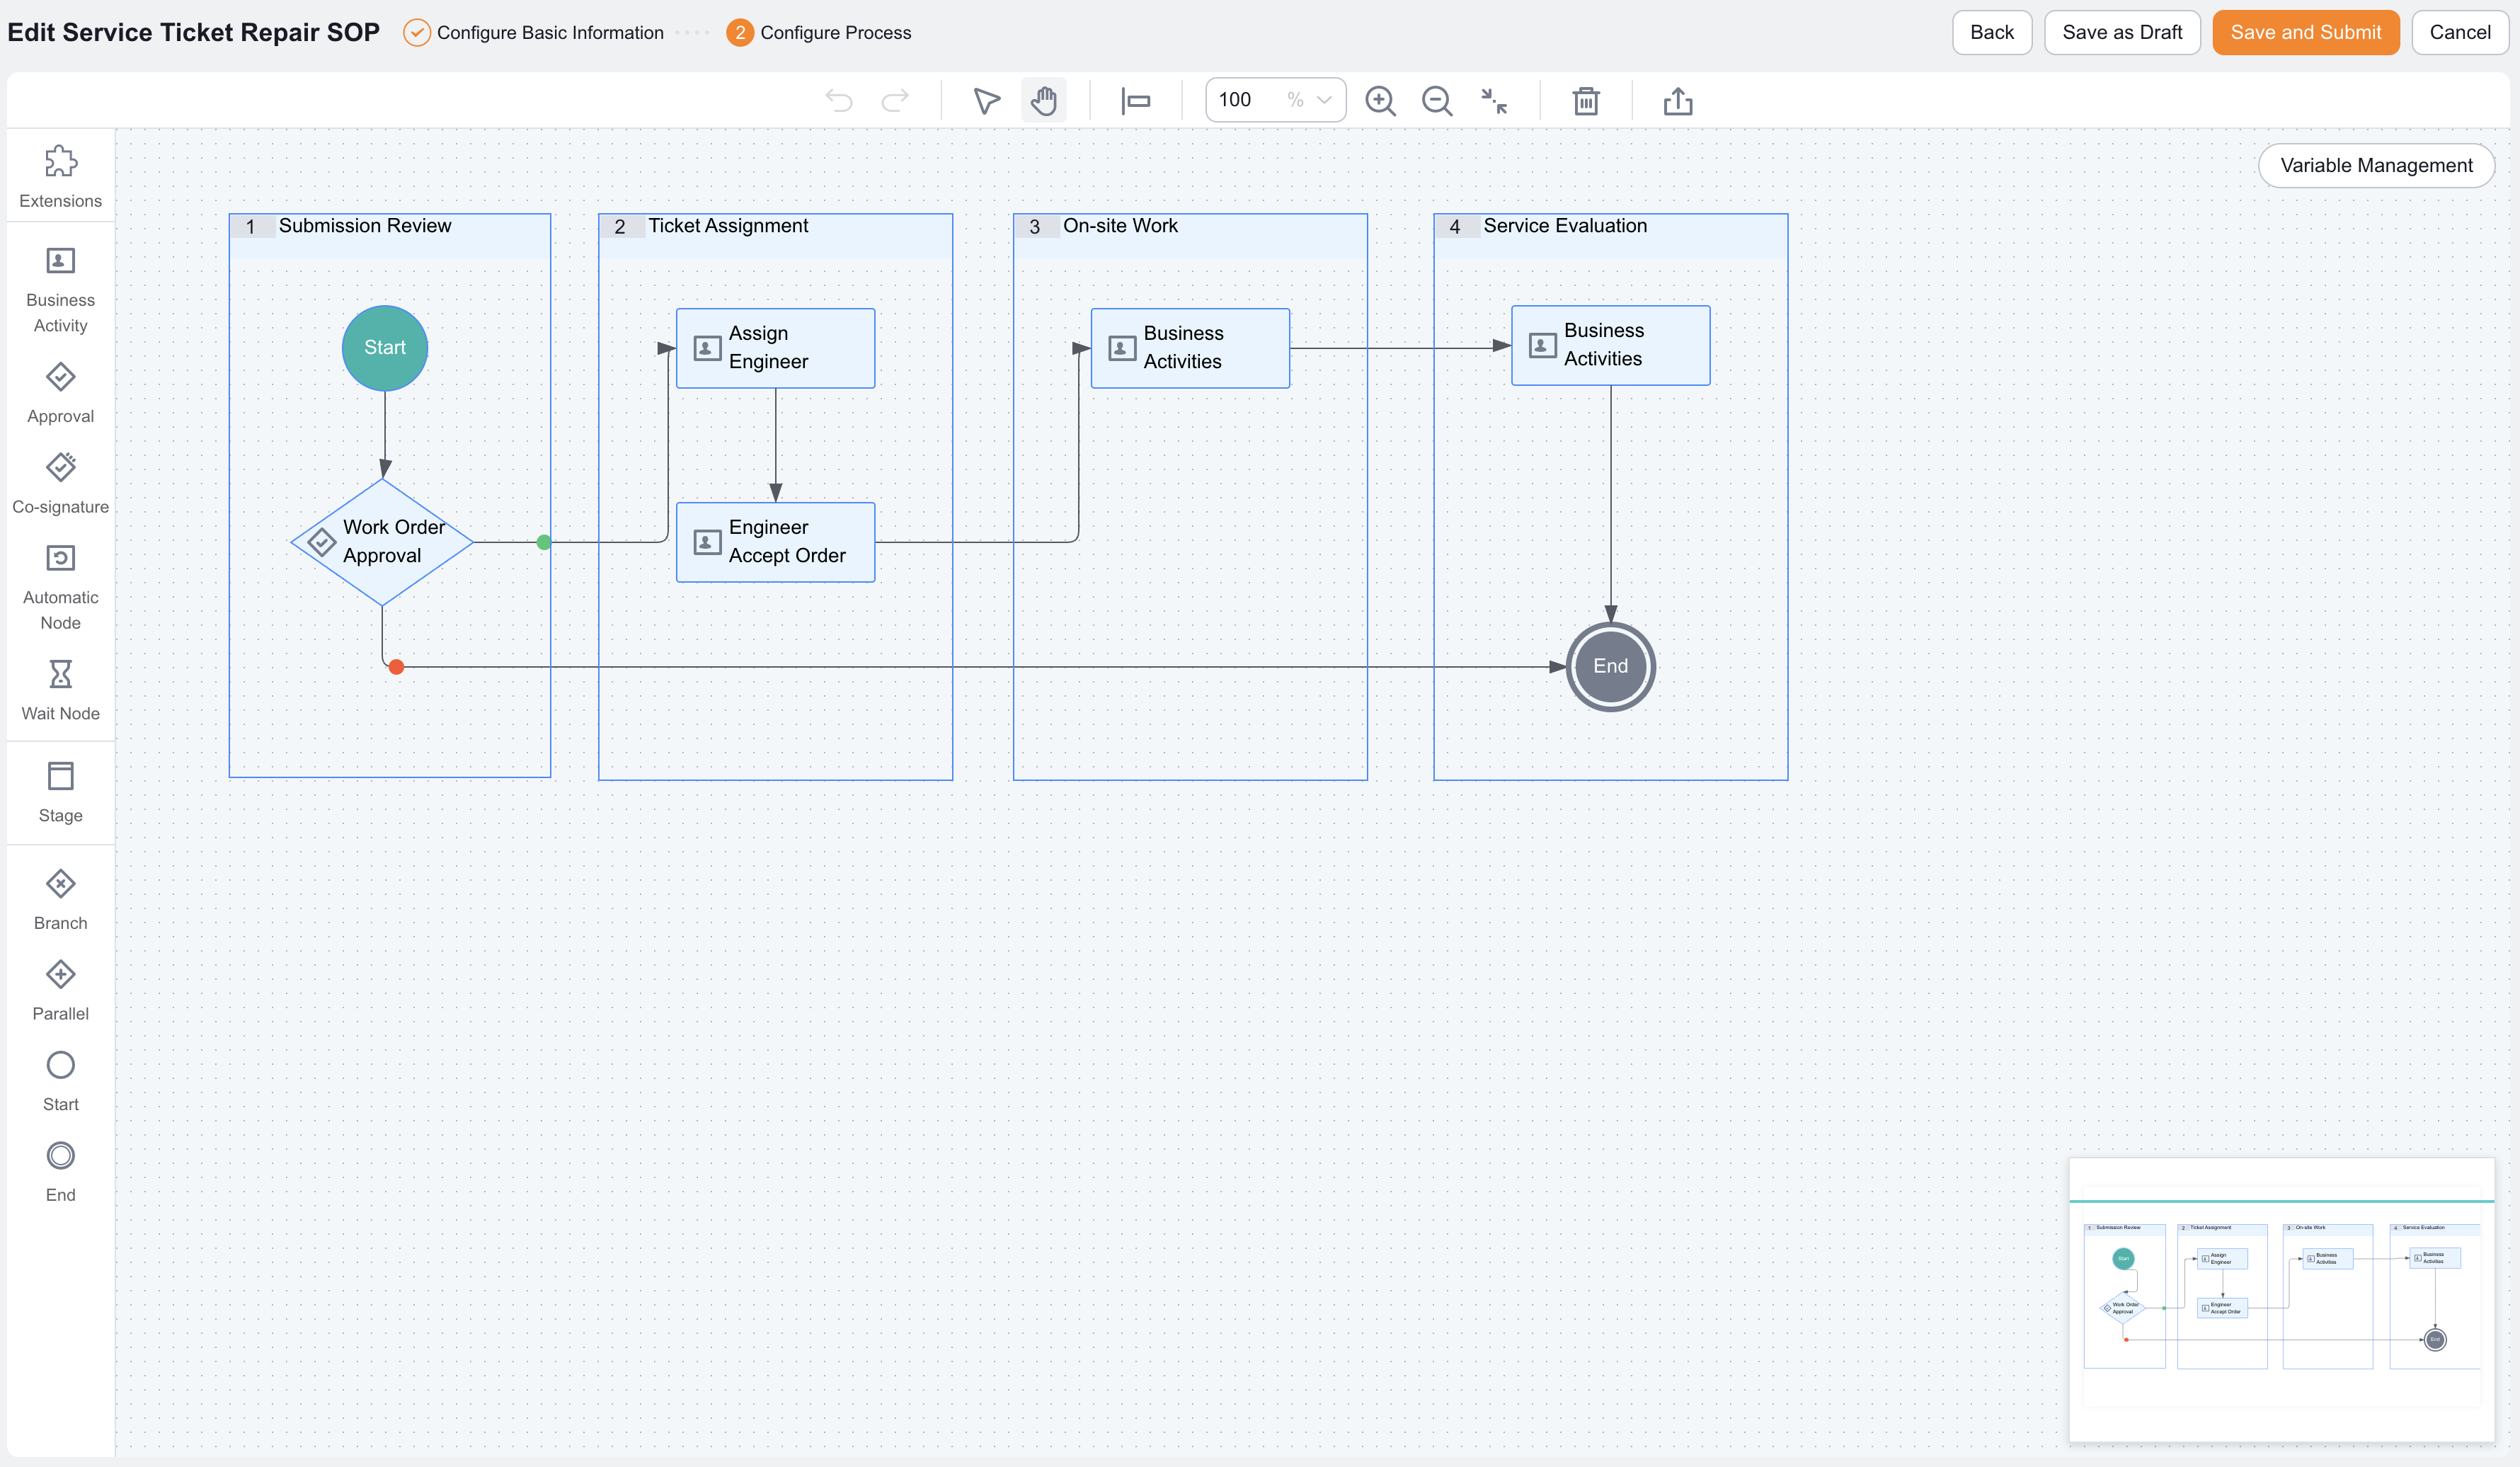Pick the Approval node icon
2520x1467 pixels.
[x=61, y=377]
